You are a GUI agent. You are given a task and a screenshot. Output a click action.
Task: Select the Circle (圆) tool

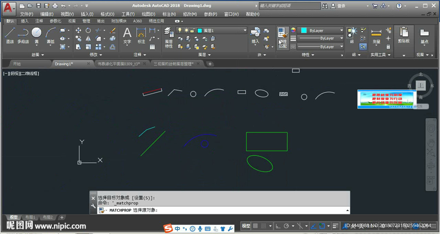37,35
